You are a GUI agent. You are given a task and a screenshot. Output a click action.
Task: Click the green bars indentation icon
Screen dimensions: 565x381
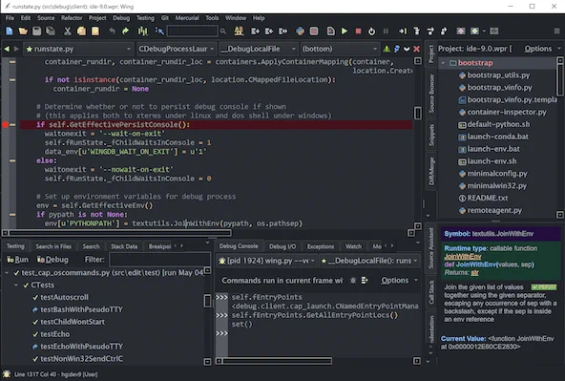click(x=143, y=32)
